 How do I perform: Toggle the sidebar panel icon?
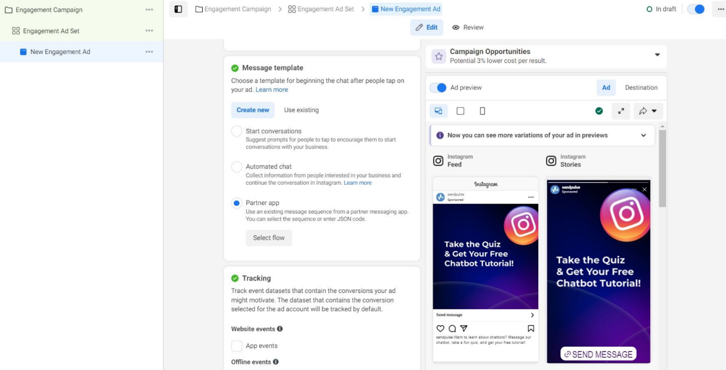[178, 9]
